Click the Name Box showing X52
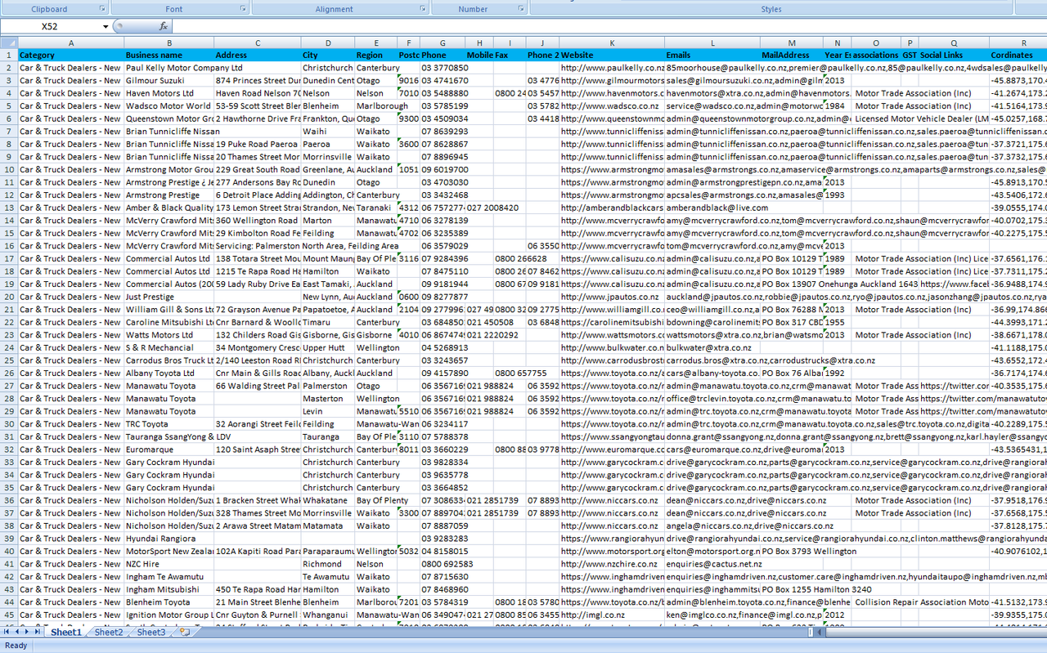1047x653 pixels. point(50,27)
